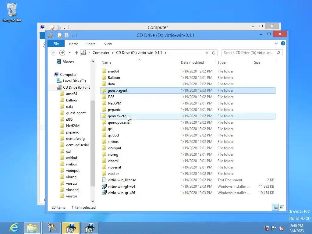312x234 pixels.
Task: Open the View ribbon tab
Action: point(108,44)
